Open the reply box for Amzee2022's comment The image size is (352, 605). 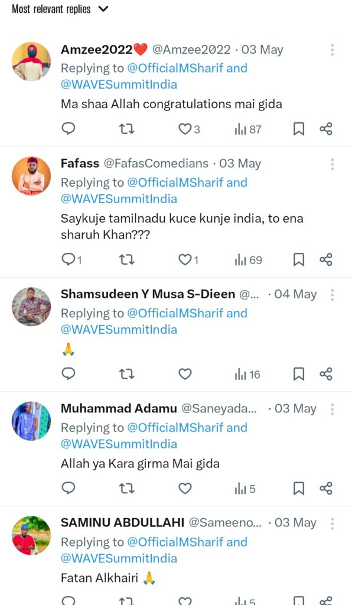68,129
